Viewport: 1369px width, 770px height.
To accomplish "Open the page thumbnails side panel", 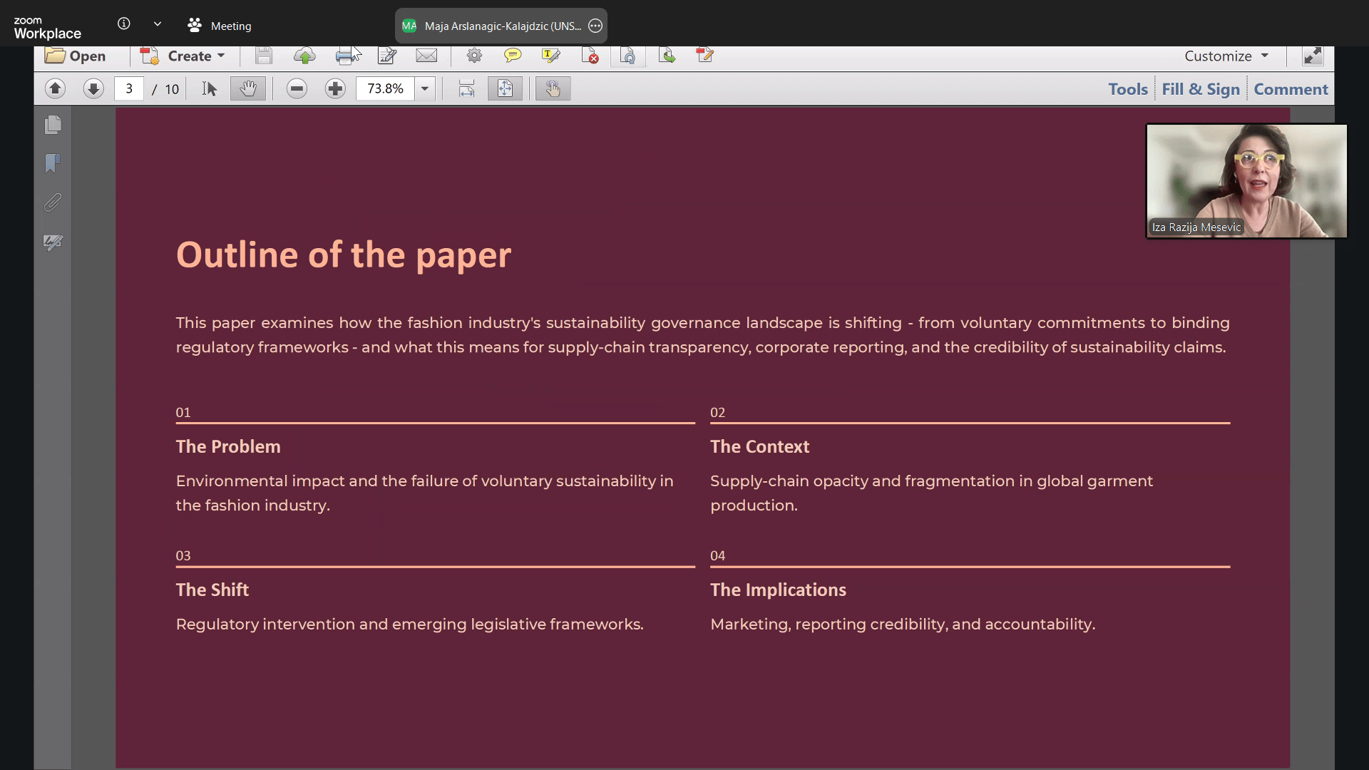I will click(x=53, y=125).
